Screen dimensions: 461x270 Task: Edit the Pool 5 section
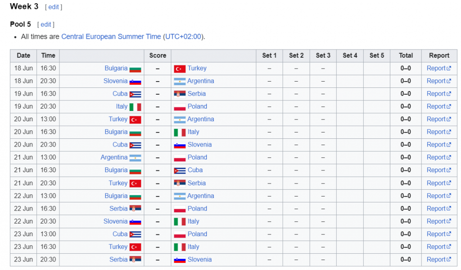[45, 24]
